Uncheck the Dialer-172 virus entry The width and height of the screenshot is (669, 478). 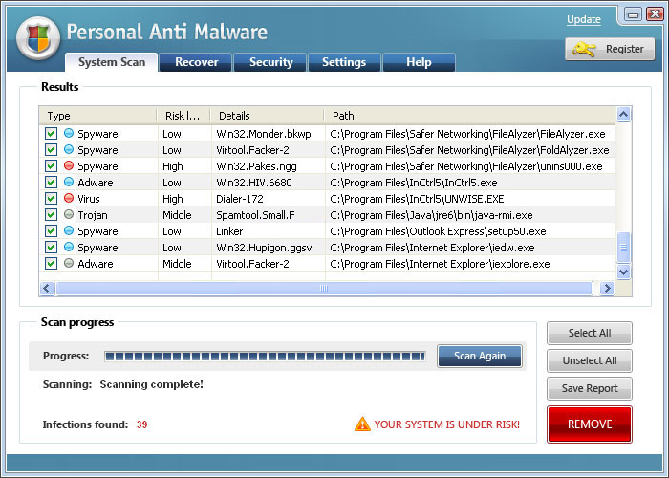51,198
